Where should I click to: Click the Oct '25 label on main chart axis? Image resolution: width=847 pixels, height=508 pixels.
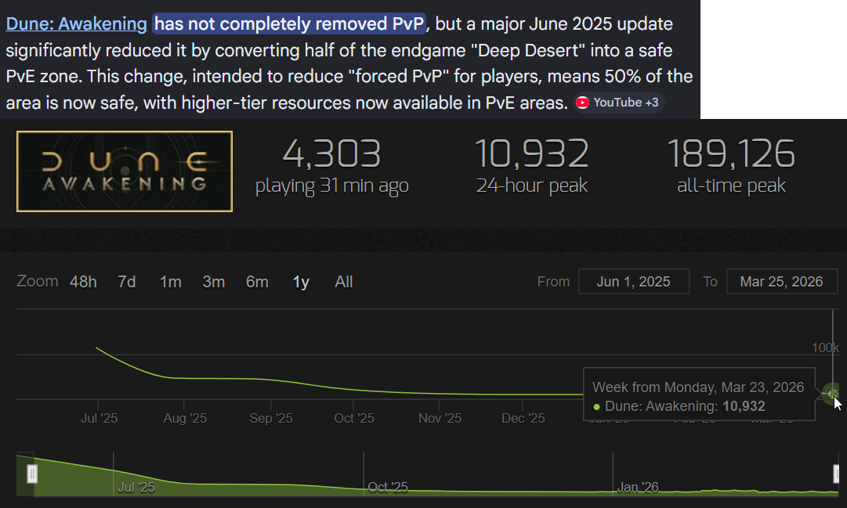pyautogui.click(x=354, y=419)
